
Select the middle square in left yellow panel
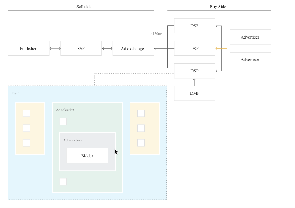(x=26, y=128)
